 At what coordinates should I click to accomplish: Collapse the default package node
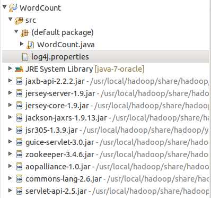[16, 31]
